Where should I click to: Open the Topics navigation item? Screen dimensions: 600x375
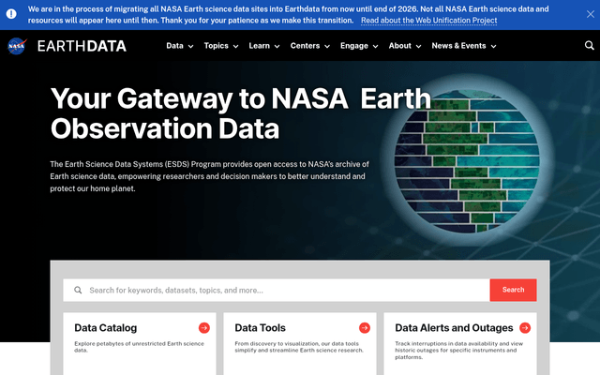(217, 46)
